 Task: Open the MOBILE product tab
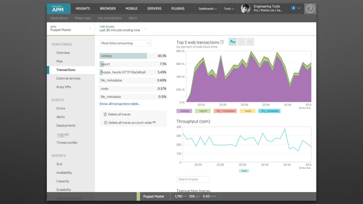click(x=132, y=8)
